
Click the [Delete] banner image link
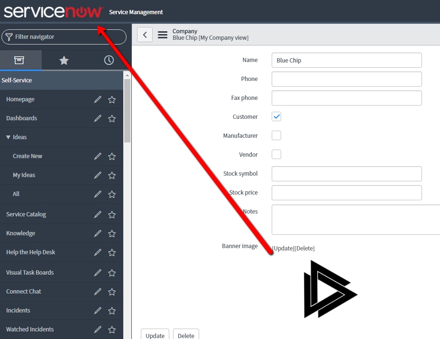[304, 248]
